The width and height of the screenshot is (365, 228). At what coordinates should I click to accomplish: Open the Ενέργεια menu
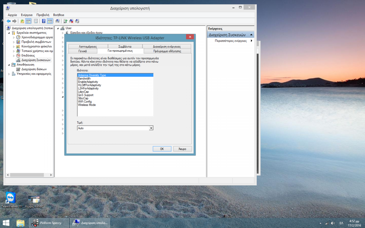(x=27, y=15)
